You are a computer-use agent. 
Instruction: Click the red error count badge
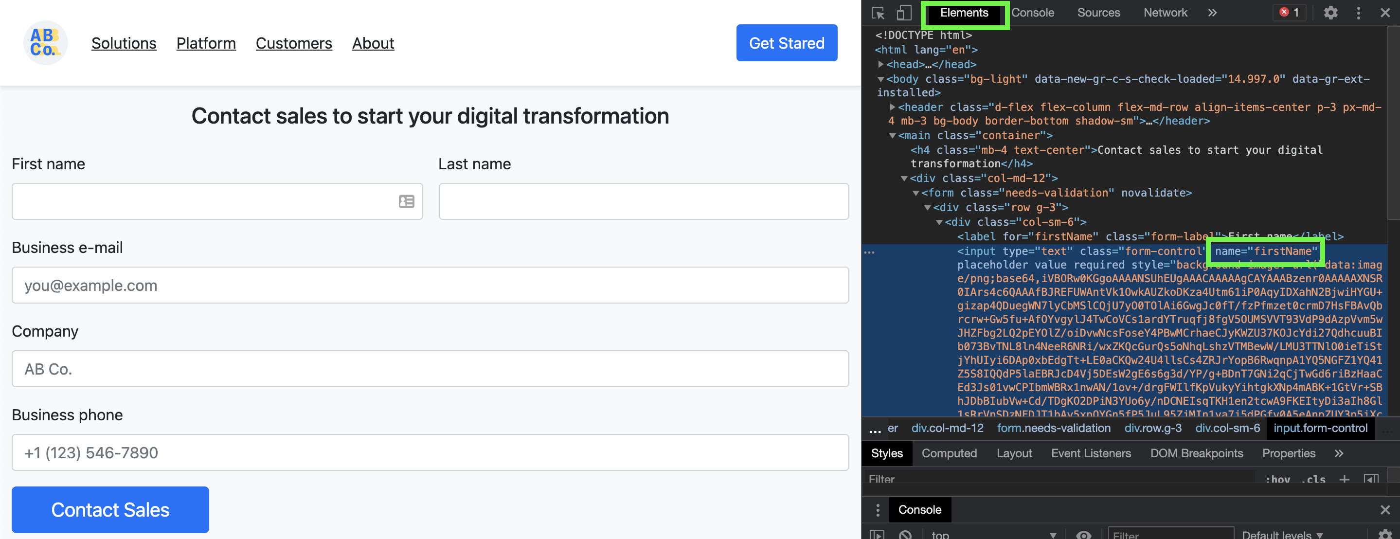1289,13
